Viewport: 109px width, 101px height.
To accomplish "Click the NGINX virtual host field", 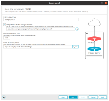I will [x=41, y=20].
